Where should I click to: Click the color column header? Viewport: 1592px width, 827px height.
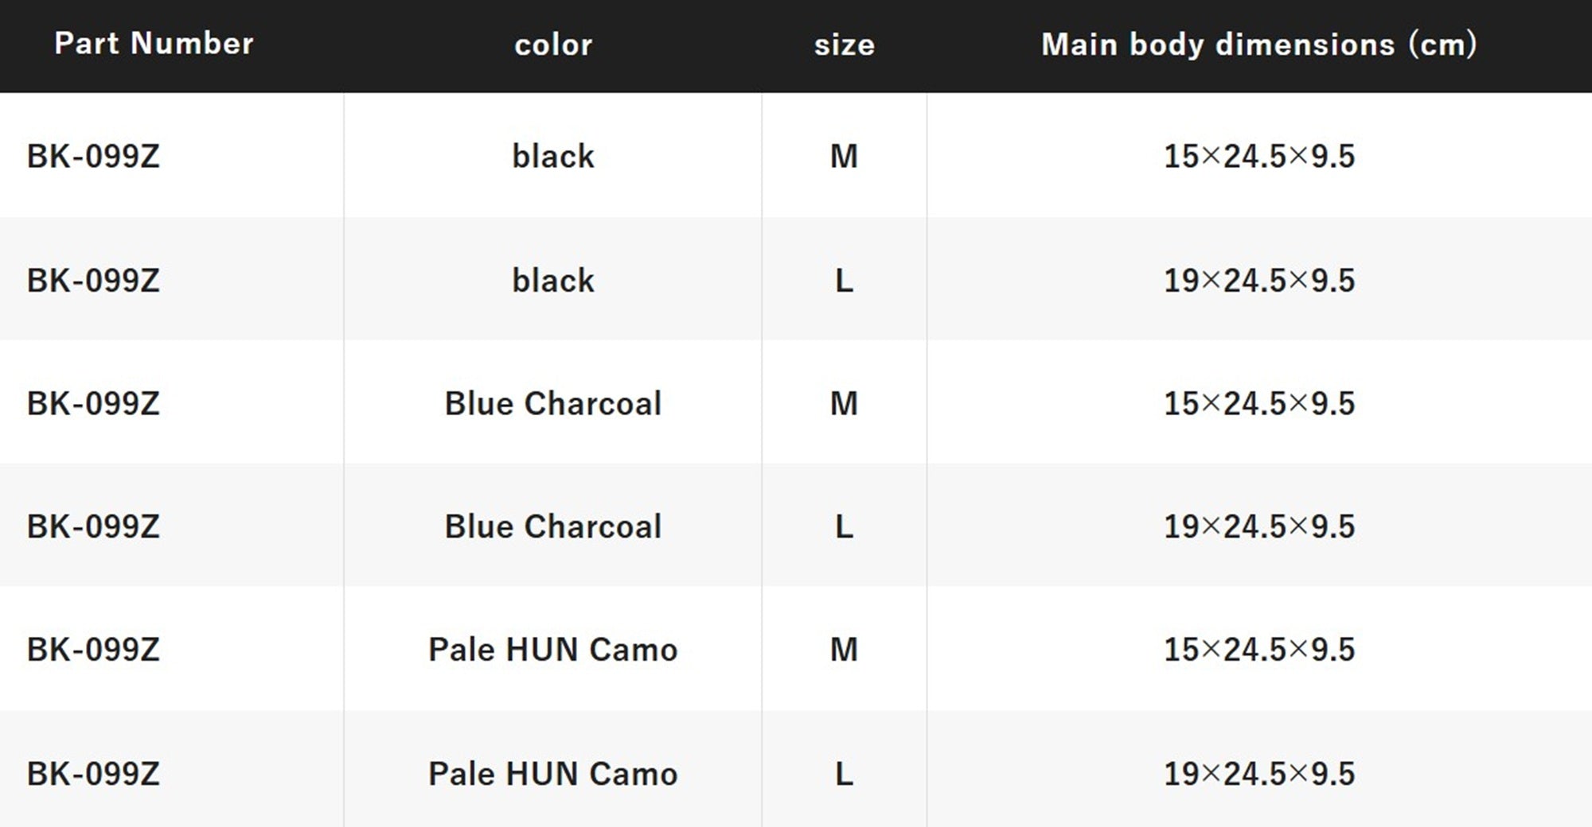[x=553, y=45]
